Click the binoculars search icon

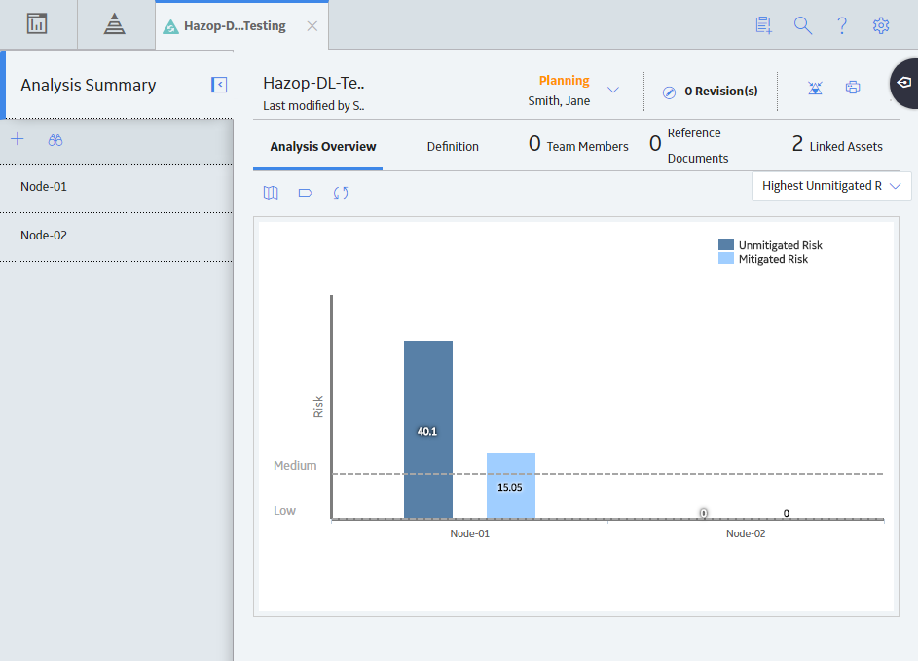tap(55, 140)
